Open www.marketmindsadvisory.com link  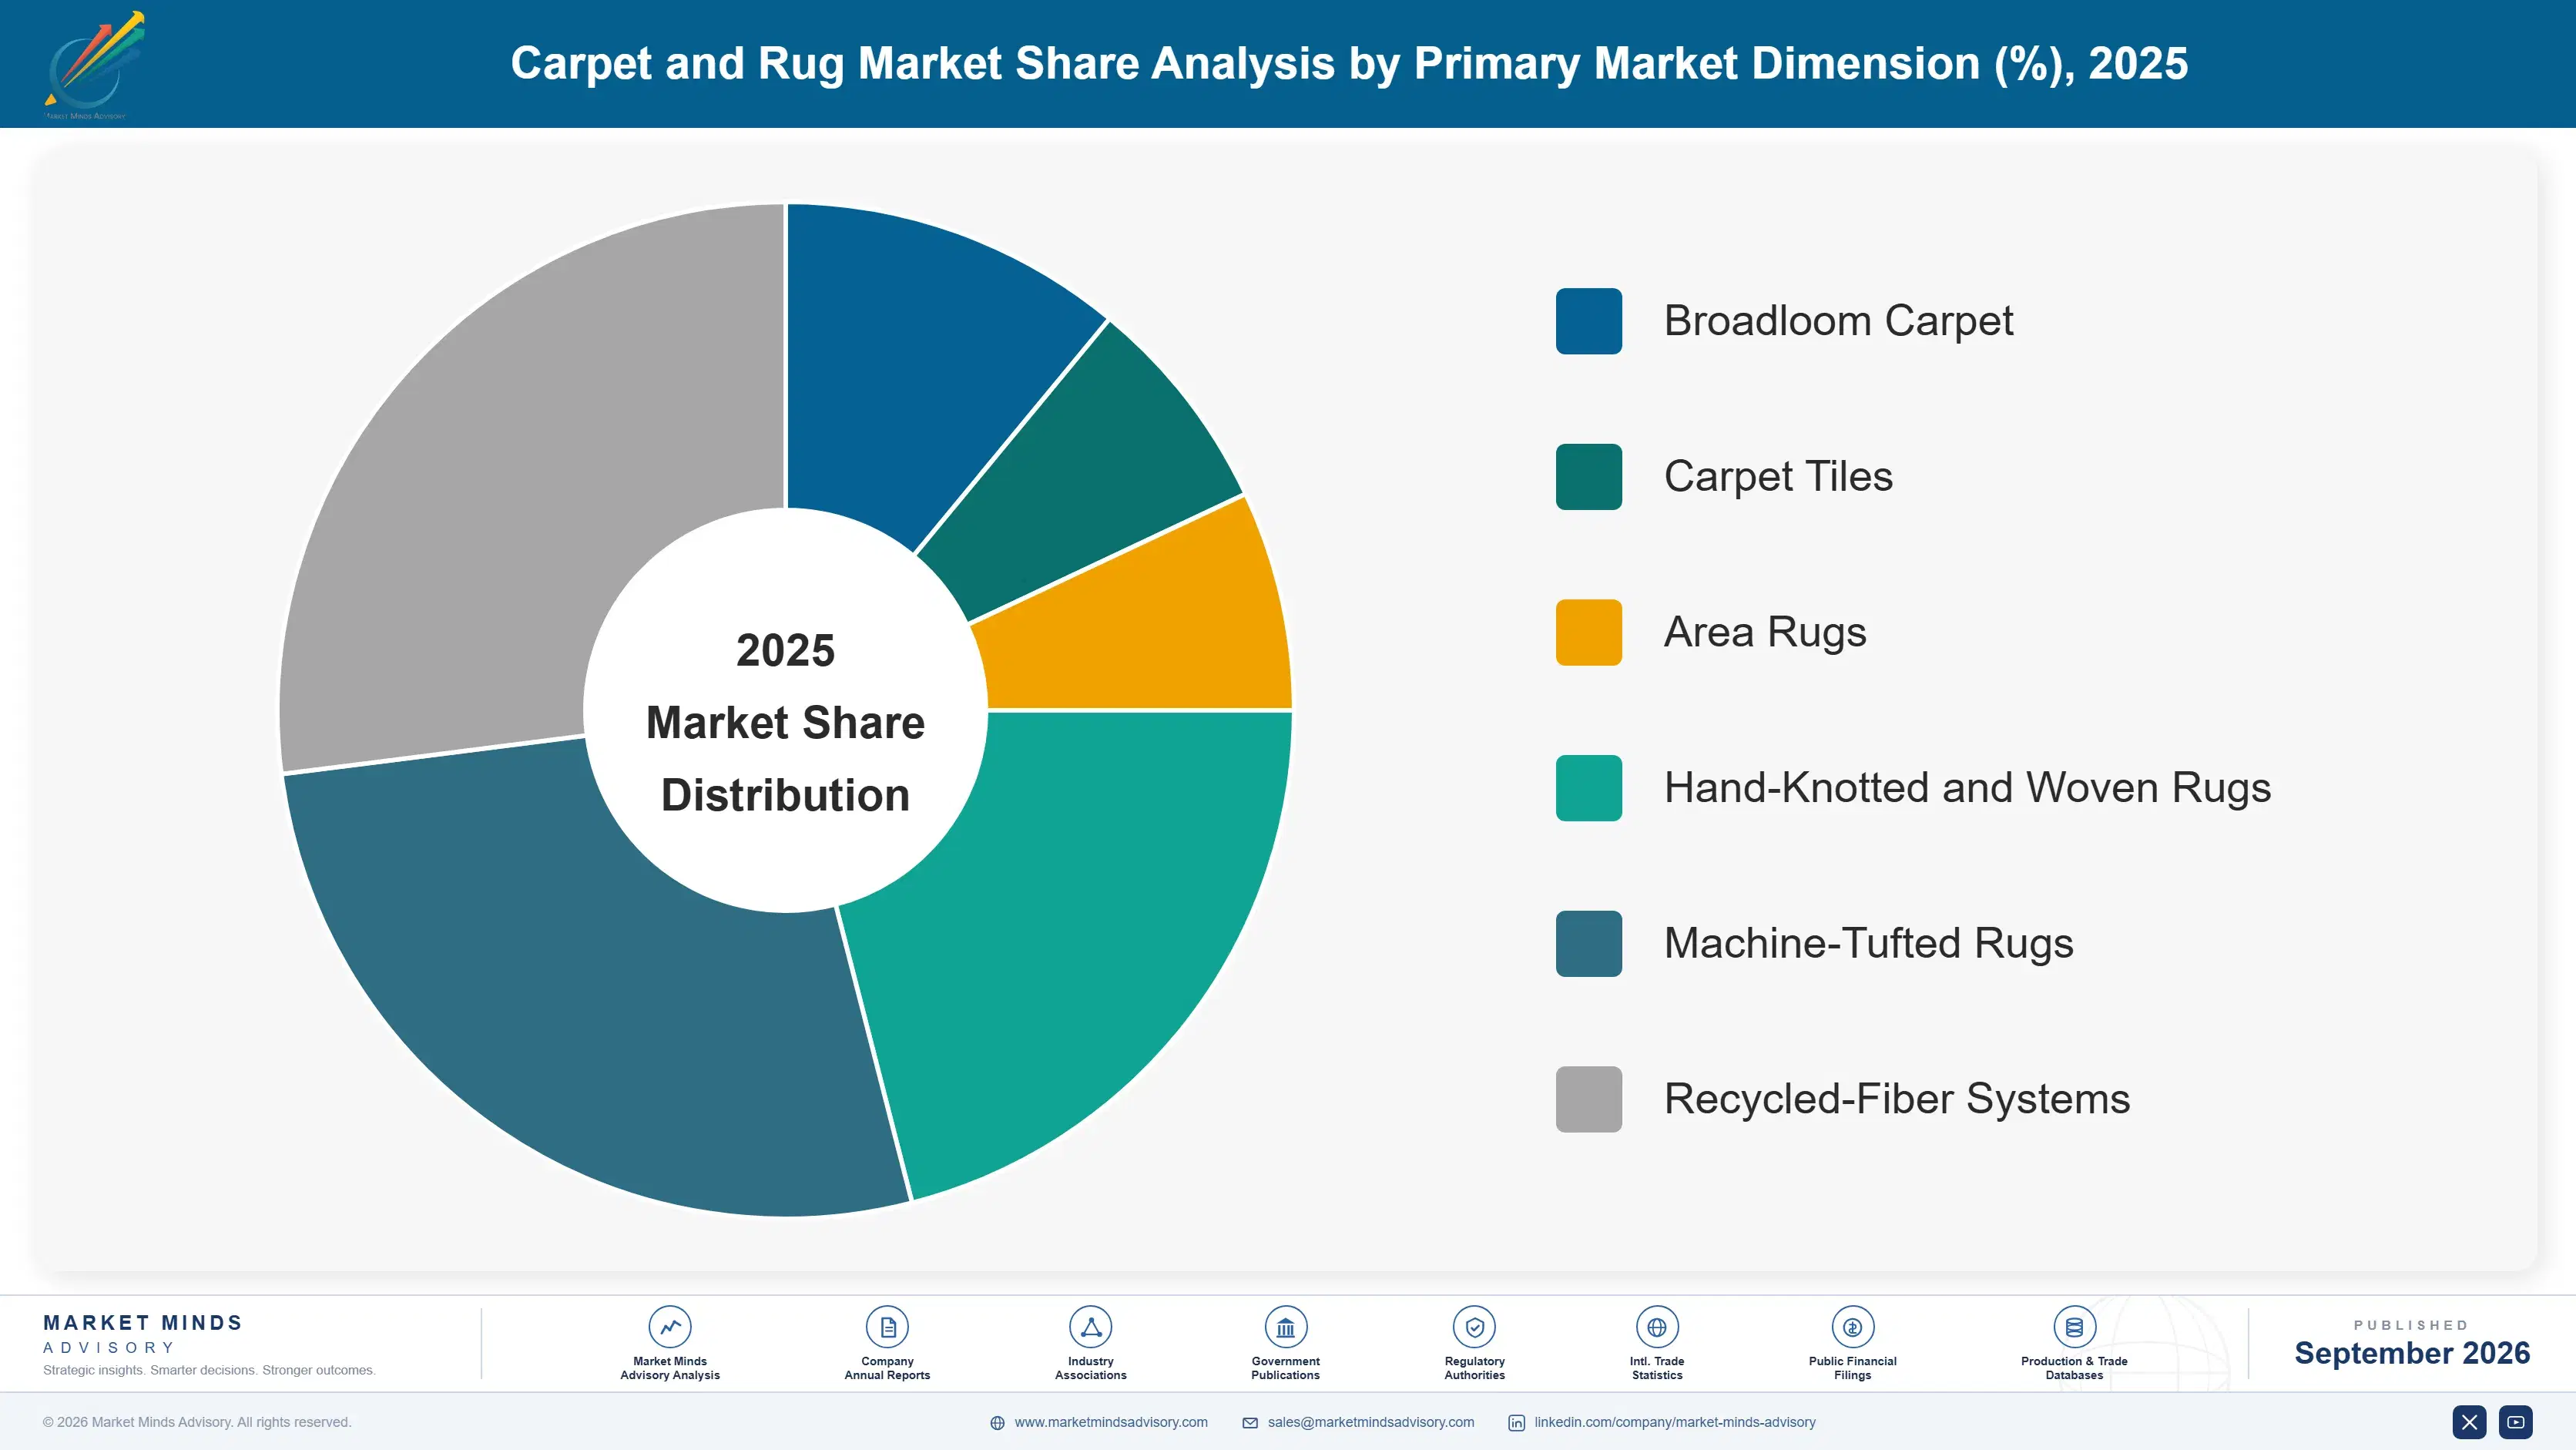[1111, 1422]
